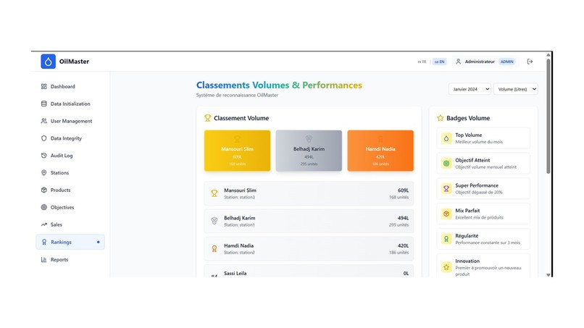Click the logout arrow icon
Viewport: 584px width, 328px height.
pyautogui.click(x=530, y=62)
